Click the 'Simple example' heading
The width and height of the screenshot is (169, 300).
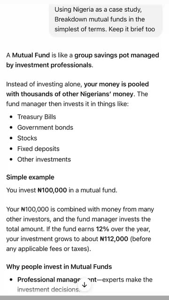[30, 177]
